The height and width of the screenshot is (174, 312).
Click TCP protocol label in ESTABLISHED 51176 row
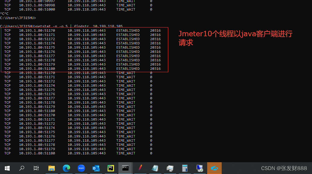[x=7, y=52]
